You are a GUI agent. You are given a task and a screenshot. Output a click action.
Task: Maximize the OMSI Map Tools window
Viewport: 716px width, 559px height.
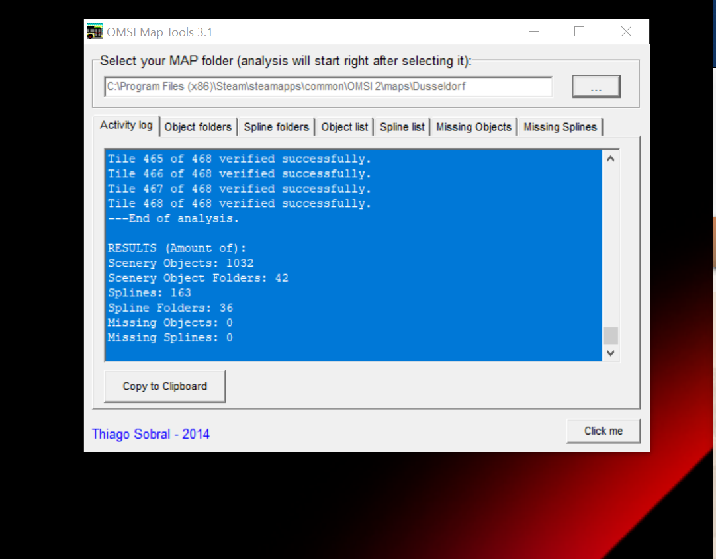tap(579, 32)
